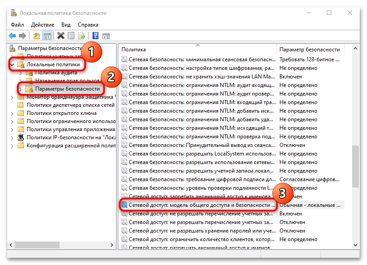The width and height of the screenshot is (367, 265).
Task: Select policy Сетевой доступ: модель общего доступа
Action: (x=201, y=205)
